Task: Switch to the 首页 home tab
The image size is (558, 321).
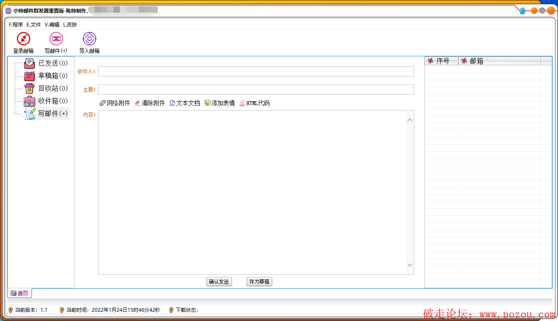Action: (x=20, y=293)
